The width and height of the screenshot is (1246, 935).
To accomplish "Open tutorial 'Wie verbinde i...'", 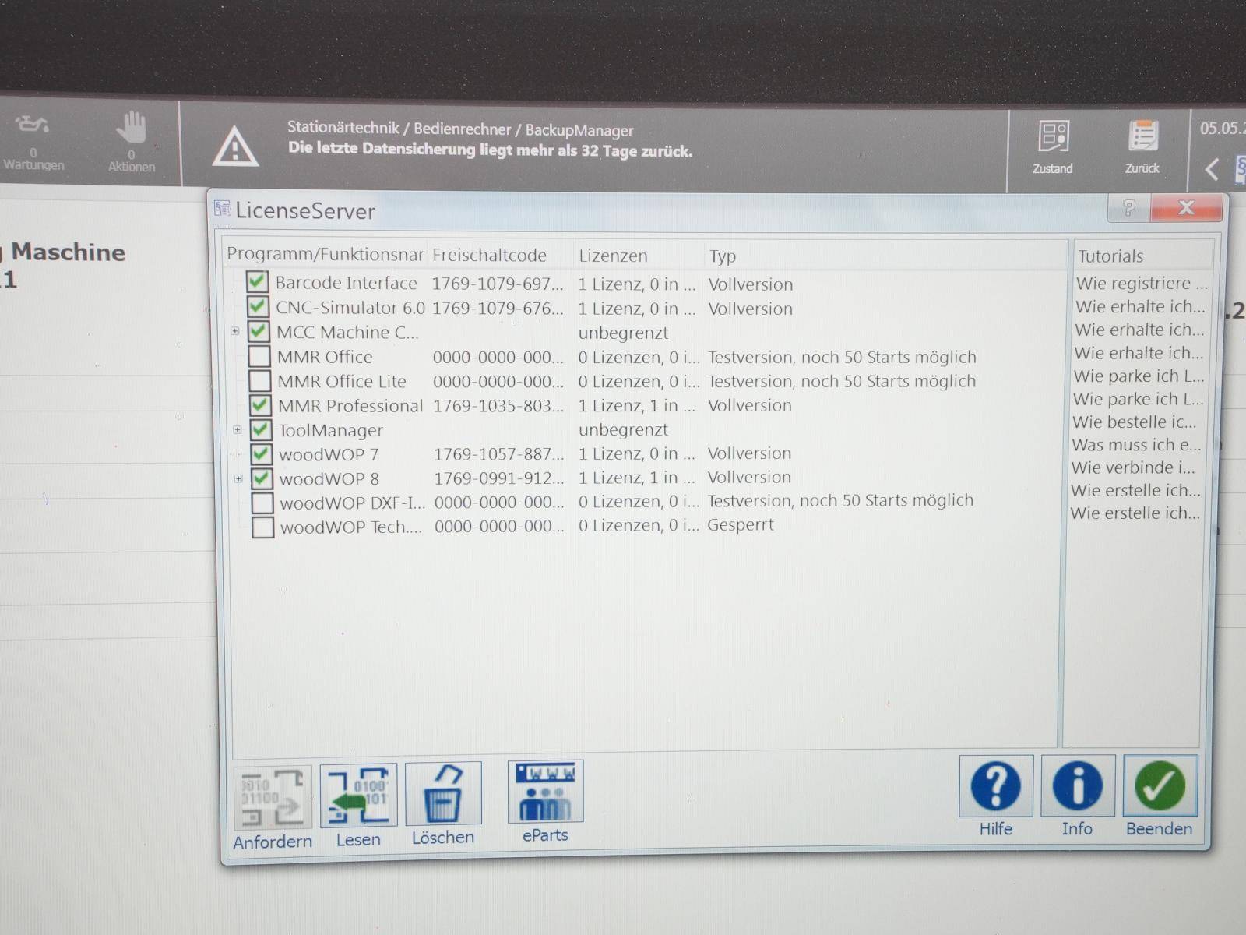I will pyautogui.click(x=1132, y=467).
